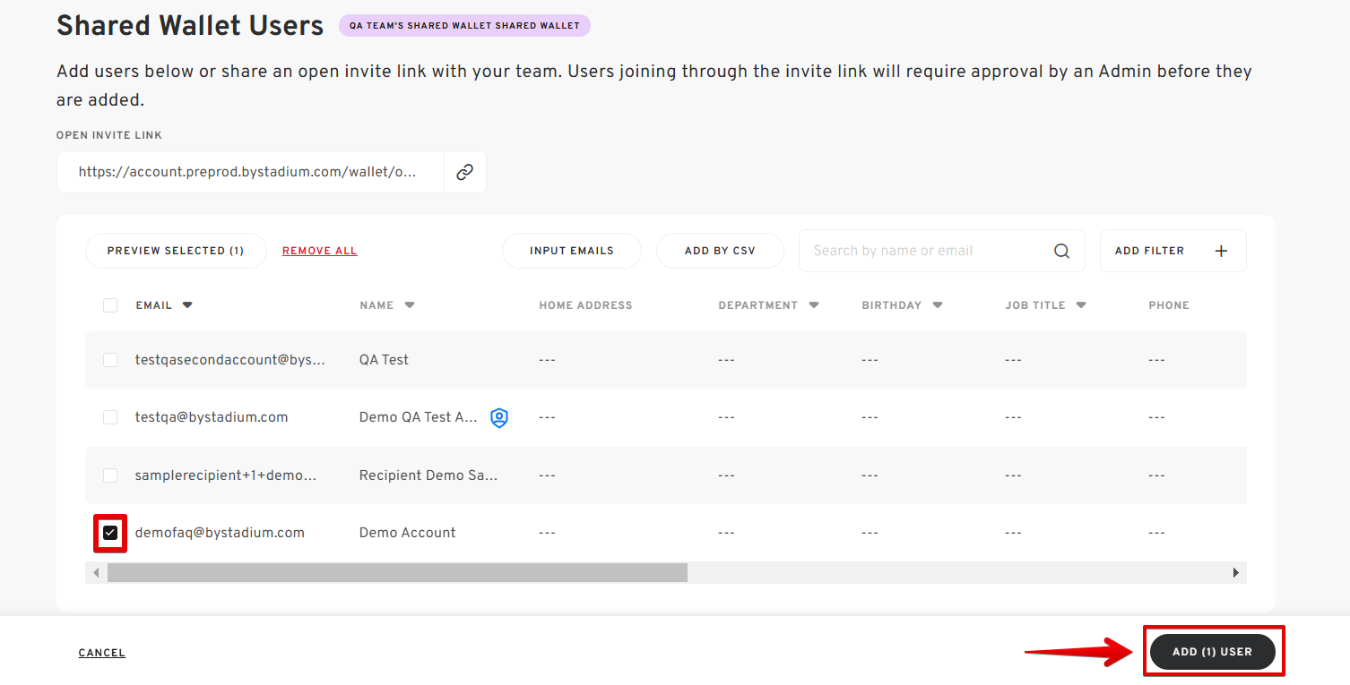Sort by the Birthday column arrow
The height and width of the screenshot is (685, 1350).
pos(938,305)
